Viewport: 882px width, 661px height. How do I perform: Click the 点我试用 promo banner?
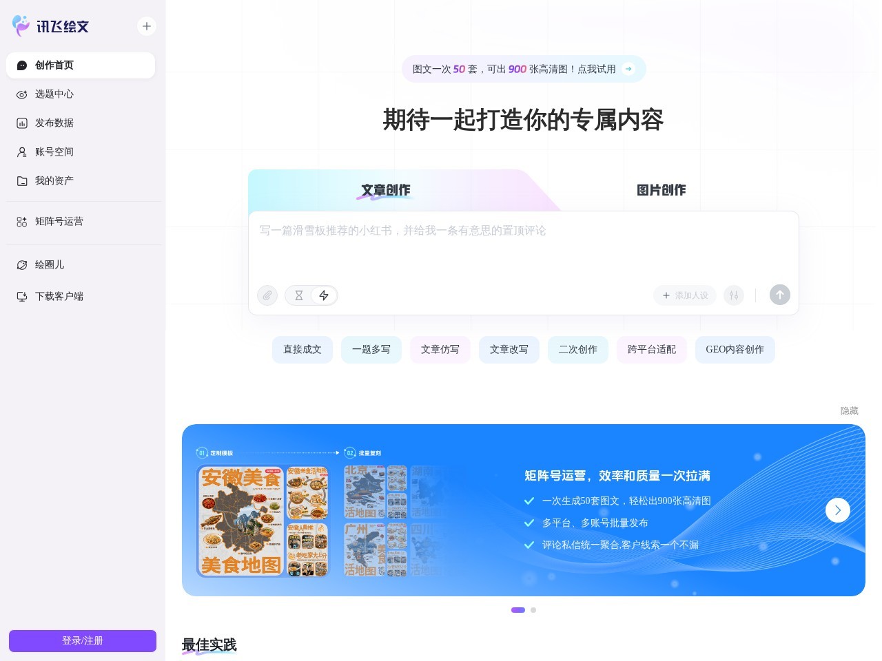(524, 69)
